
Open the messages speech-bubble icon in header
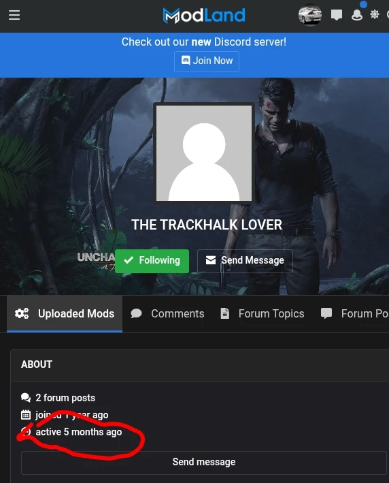click(337, 15)
